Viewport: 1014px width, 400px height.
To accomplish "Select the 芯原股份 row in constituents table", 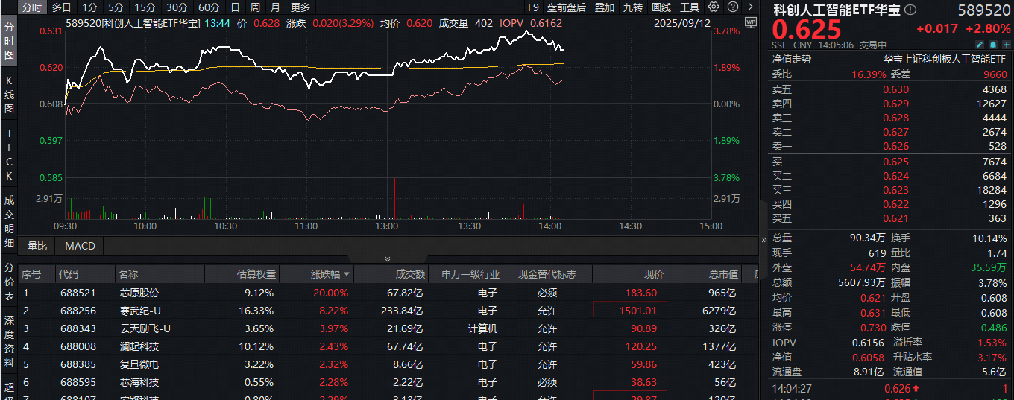I will pos(139,293).
